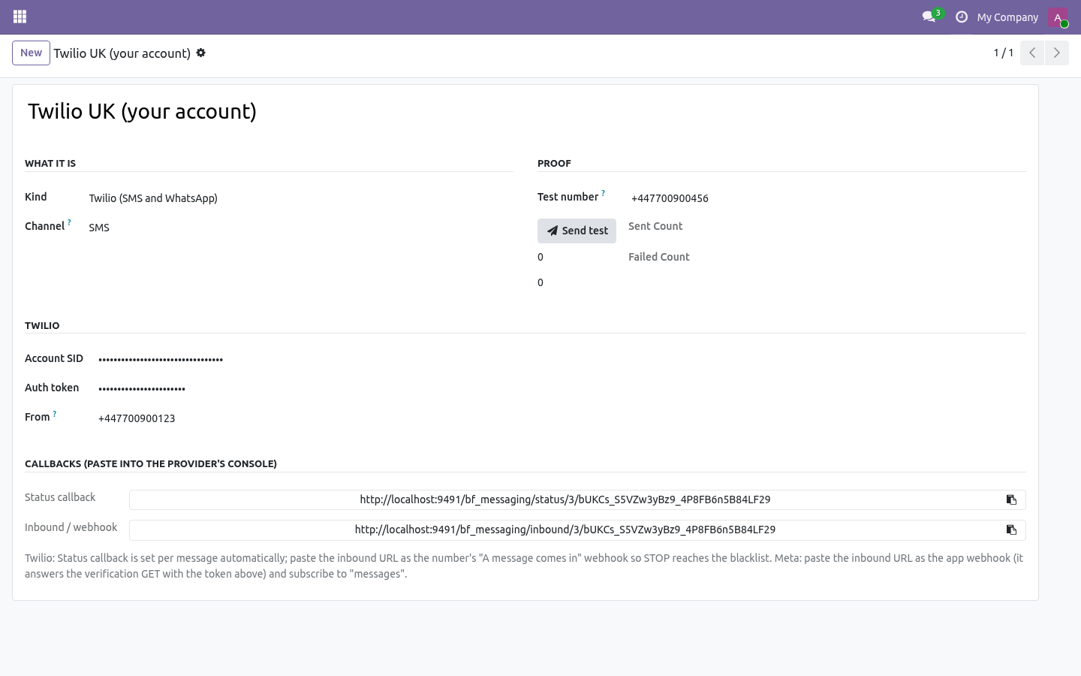
Task: Edit the record name Twilio UK heading
Action: pyautogui.click(x=525, y=111)
